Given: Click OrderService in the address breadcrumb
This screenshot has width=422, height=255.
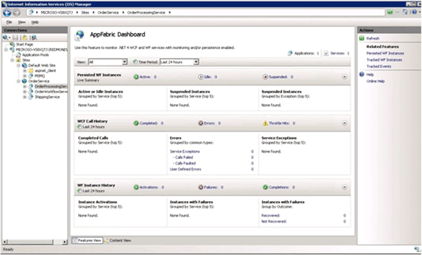Looking at the screenshot, I should [108, 13].
